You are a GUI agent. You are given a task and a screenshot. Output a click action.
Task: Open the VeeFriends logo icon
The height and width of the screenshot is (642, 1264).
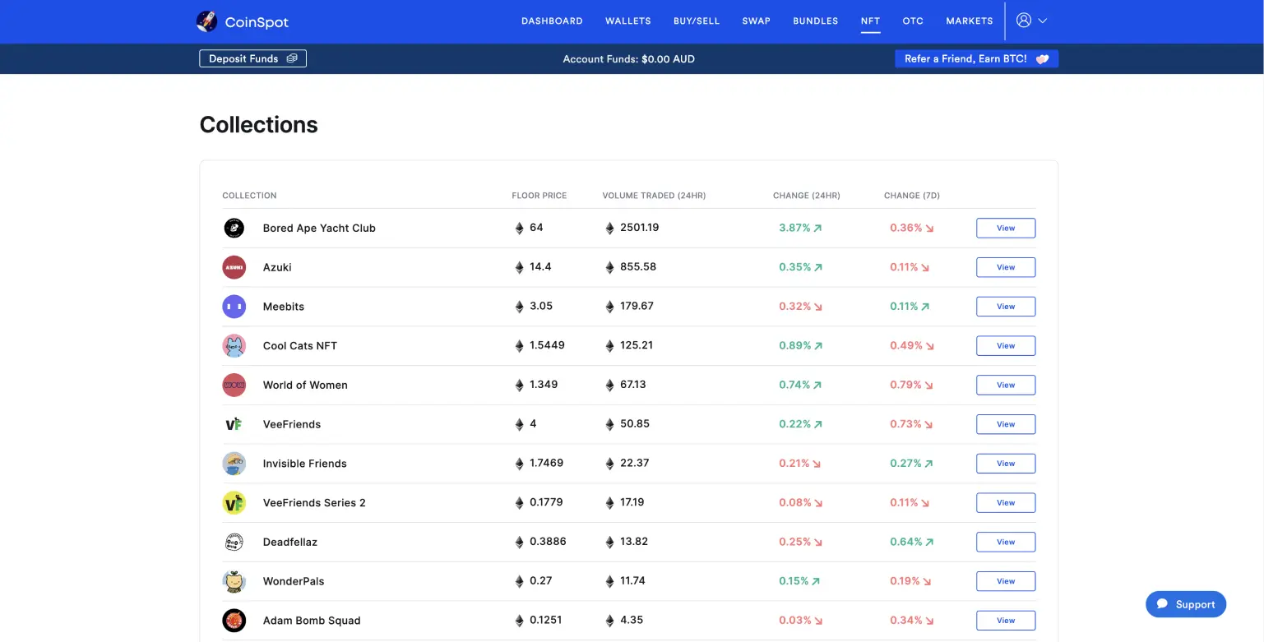tap(234, 424)
